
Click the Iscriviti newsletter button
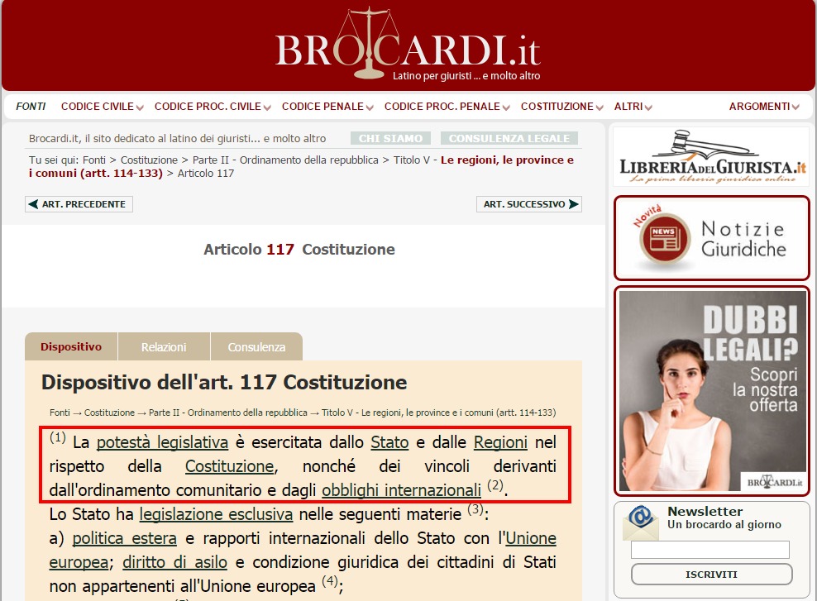[712, 575]
